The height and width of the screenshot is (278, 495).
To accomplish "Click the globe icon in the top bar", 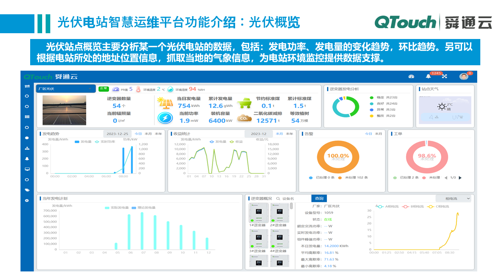I will [411, 77].
